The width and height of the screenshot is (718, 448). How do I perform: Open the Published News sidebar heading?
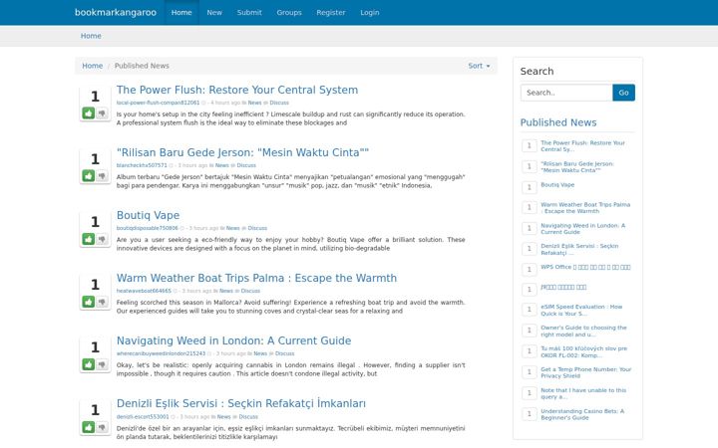click(558, 122)
